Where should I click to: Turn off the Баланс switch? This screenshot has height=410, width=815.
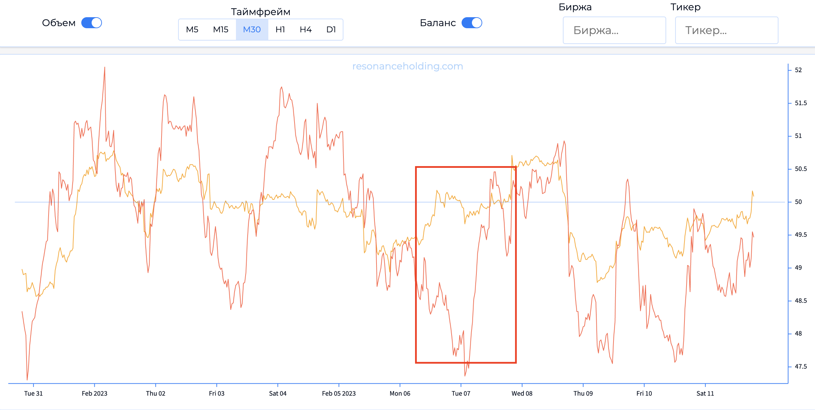472,23
